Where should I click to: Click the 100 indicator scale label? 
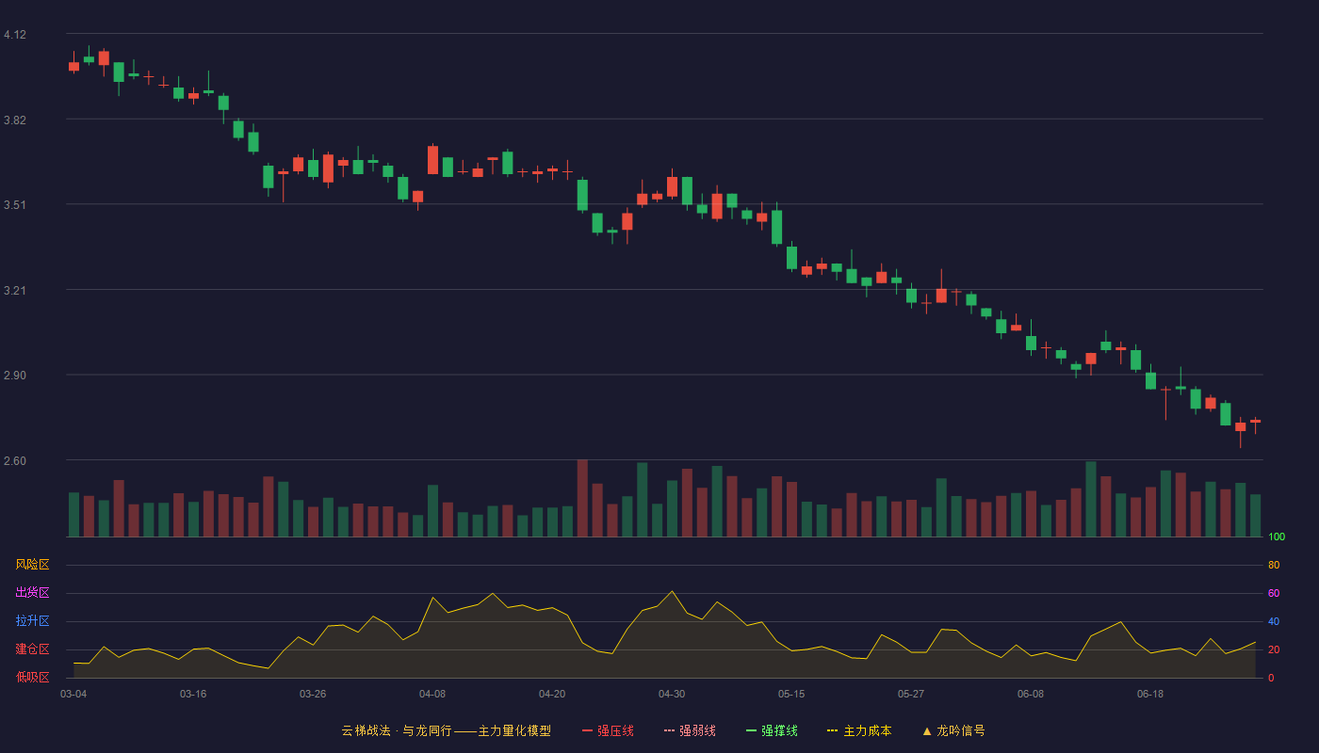pyautogui.click(x=1277, y=537)
